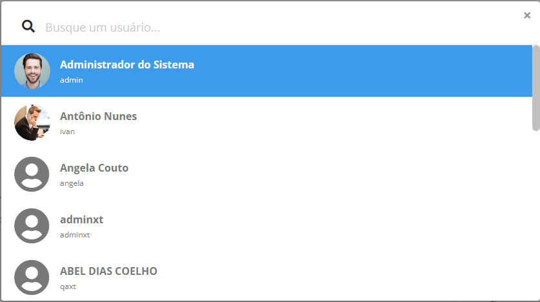The height and width of the screenshot is (302, 540).
Task: Click the user list scrollbar thumb
Action: [535, 88]
